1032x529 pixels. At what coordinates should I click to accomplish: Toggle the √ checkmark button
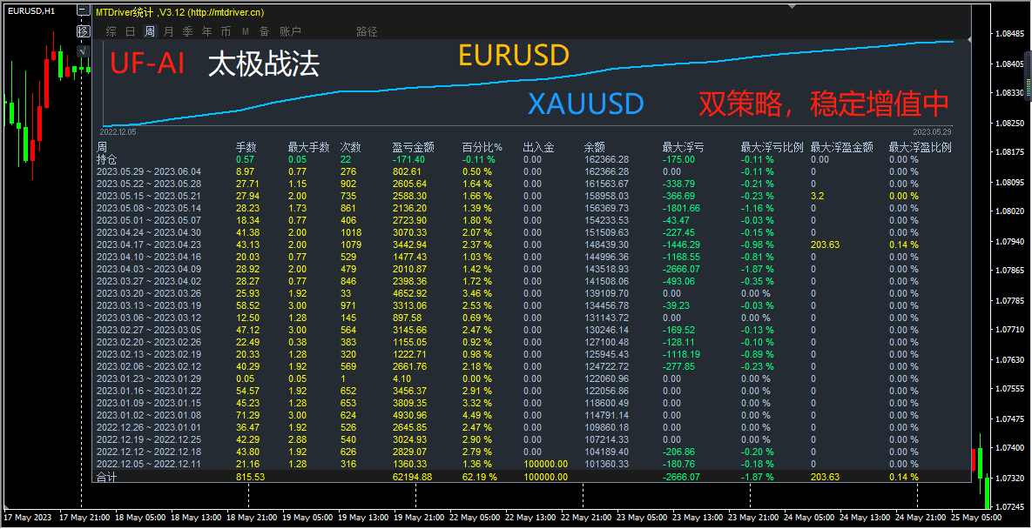point(83,50)
